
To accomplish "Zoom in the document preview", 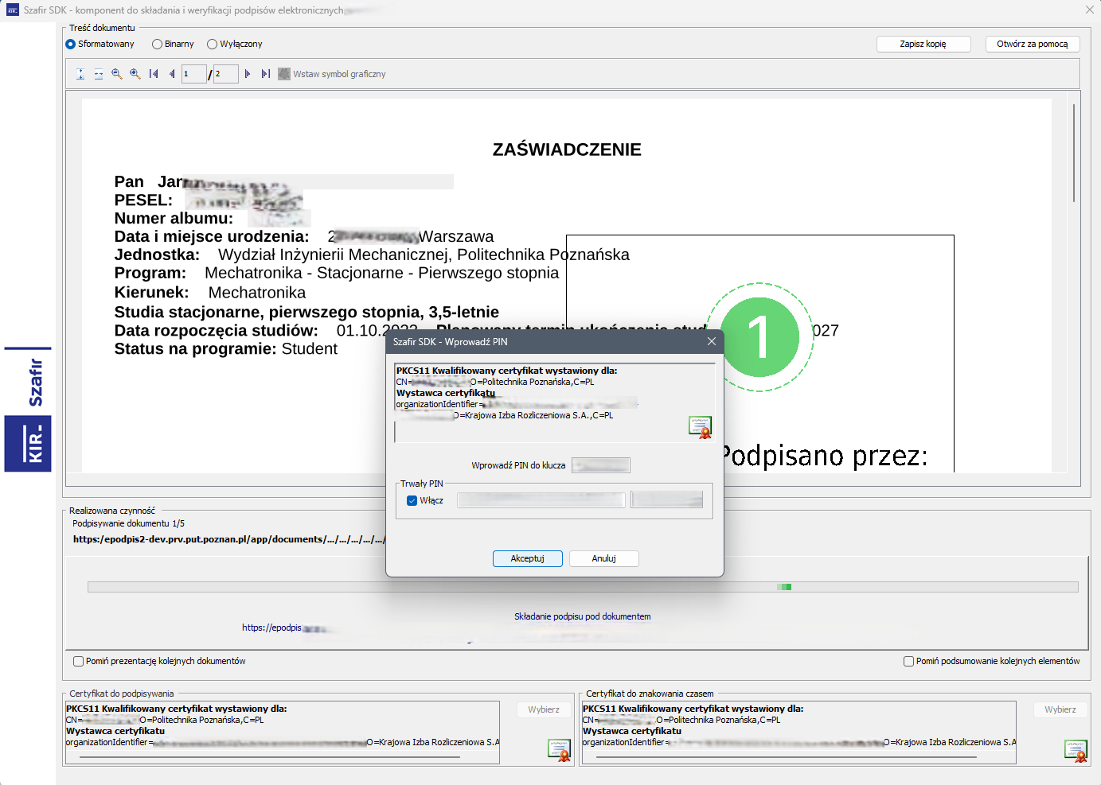I will (135, 74).
